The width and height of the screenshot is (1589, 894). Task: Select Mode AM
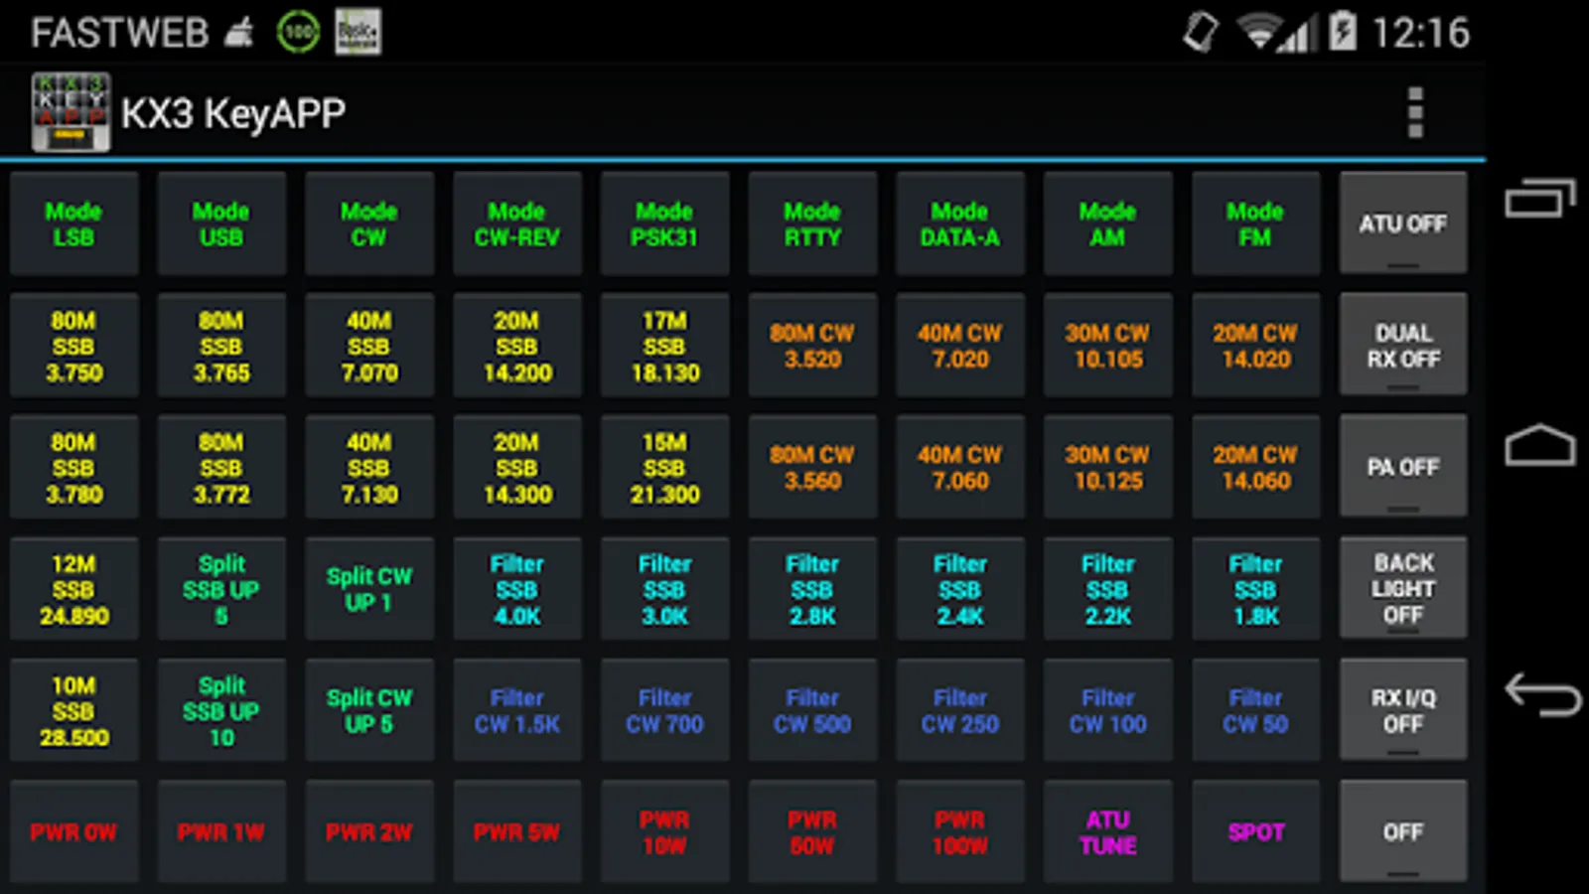1107,223
